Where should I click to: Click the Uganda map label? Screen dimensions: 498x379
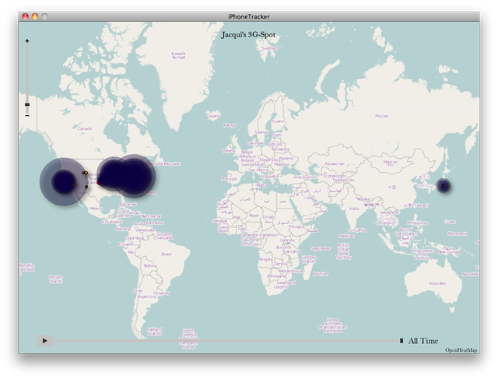click(287, 240)
